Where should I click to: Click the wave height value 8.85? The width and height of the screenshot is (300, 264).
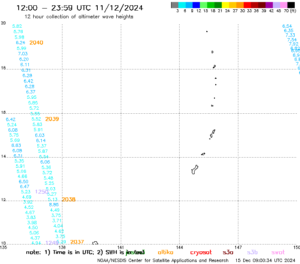coord(54,205)
